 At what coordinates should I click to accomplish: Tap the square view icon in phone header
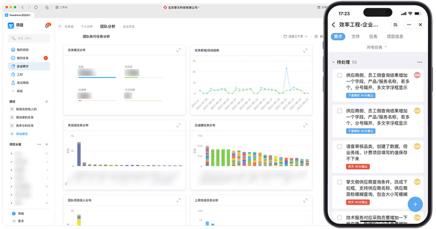(x=395, y=25)
